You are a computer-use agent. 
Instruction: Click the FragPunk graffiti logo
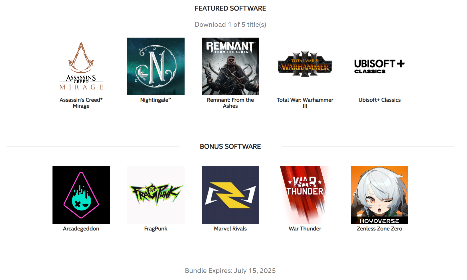[156, 195]
